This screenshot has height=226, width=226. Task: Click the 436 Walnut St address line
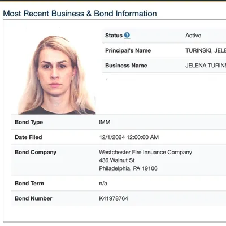click(117, 160)
